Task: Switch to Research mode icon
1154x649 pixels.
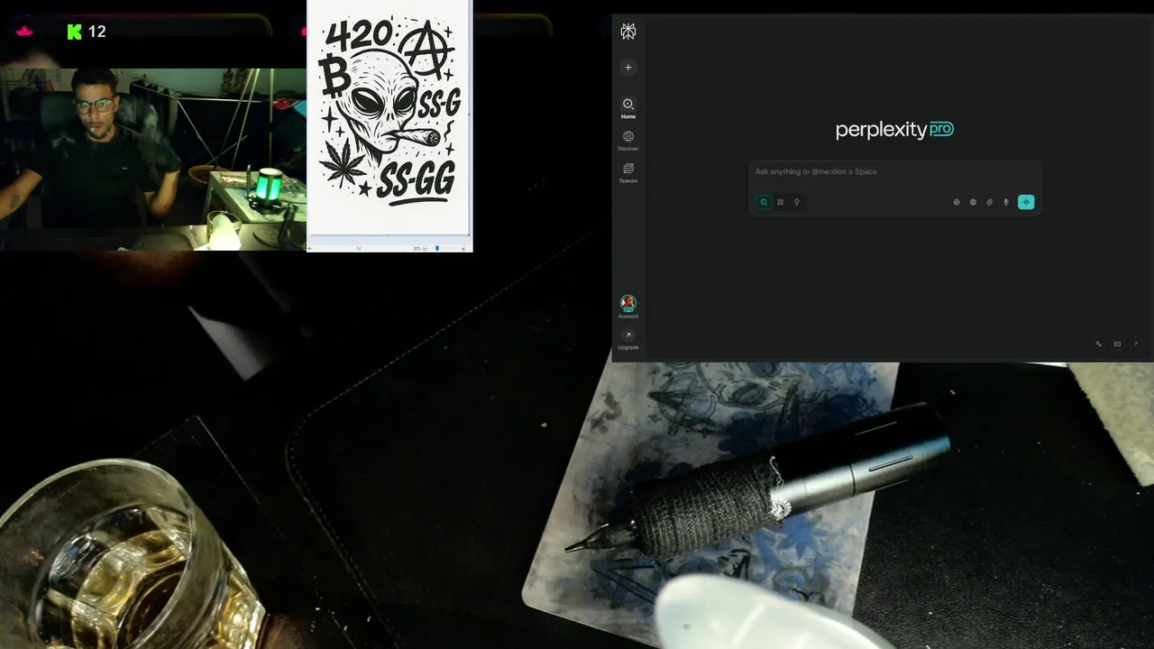Action: [x=781, y=202]
